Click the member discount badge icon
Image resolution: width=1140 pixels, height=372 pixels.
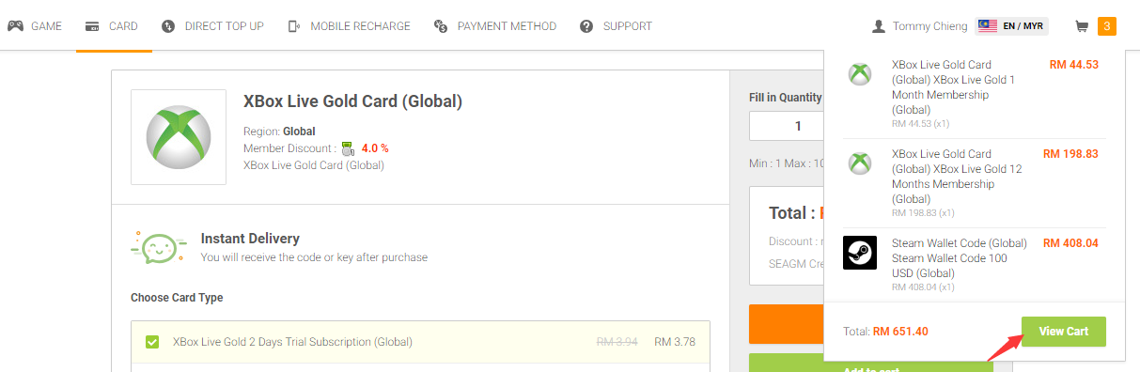pos(348,148)
